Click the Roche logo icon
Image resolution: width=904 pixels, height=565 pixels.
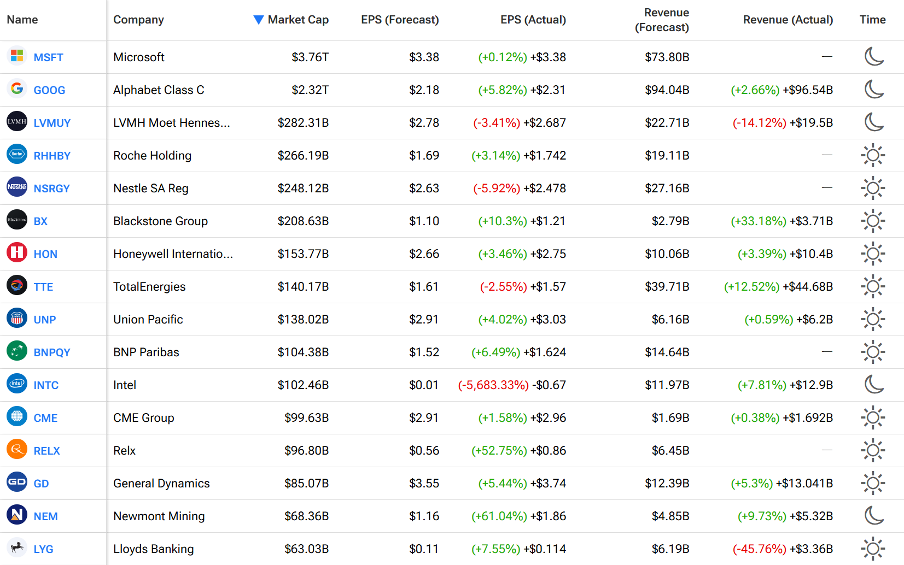[x=17, y=154]
